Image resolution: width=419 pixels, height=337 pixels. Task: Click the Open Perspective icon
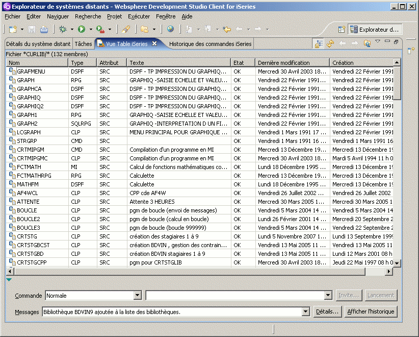click(342, 30)
